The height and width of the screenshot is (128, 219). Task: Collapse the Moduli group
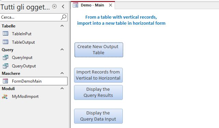click(62, 88)
